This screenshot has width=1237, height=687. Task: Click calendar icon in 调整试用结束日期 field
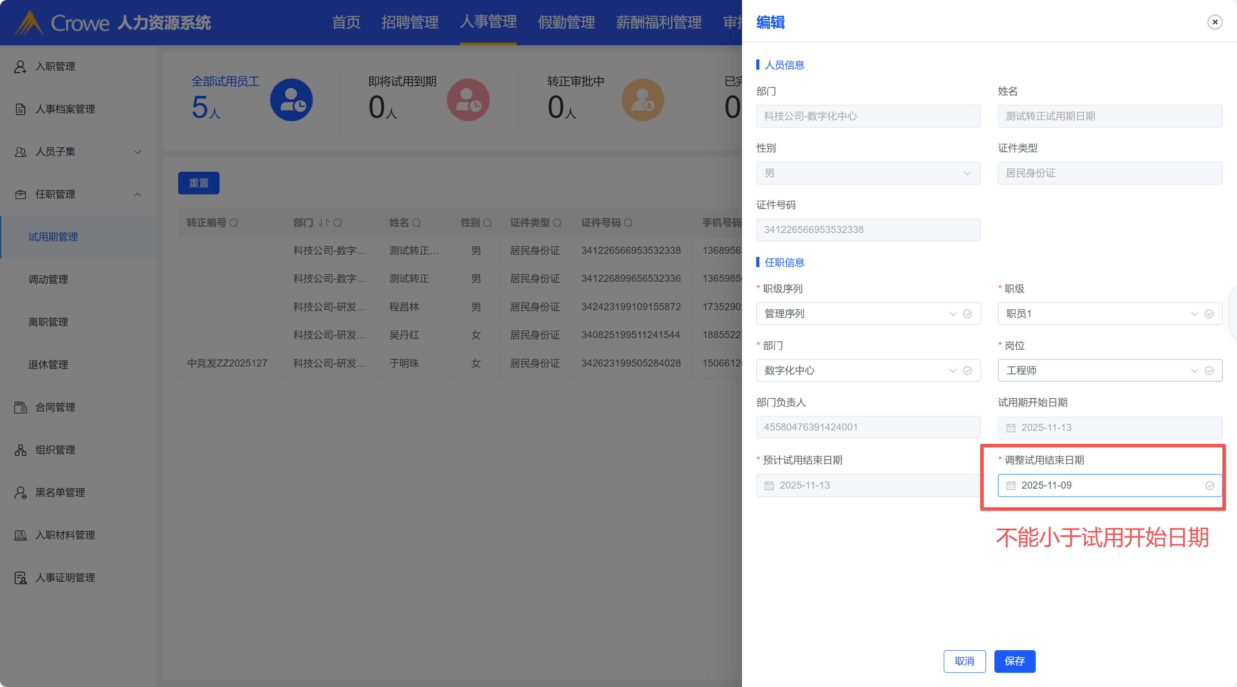(x=1010, y=486)
